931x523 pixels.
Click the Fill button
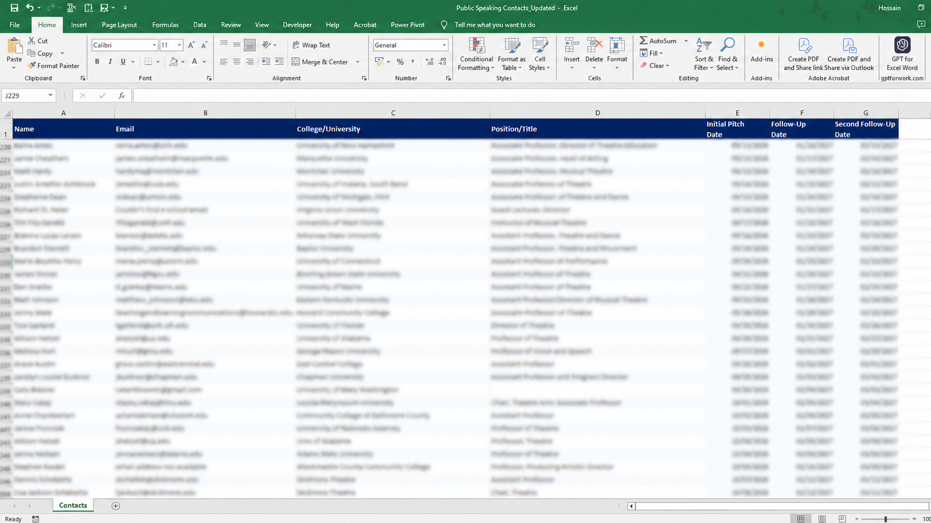[x=651, y=53]
